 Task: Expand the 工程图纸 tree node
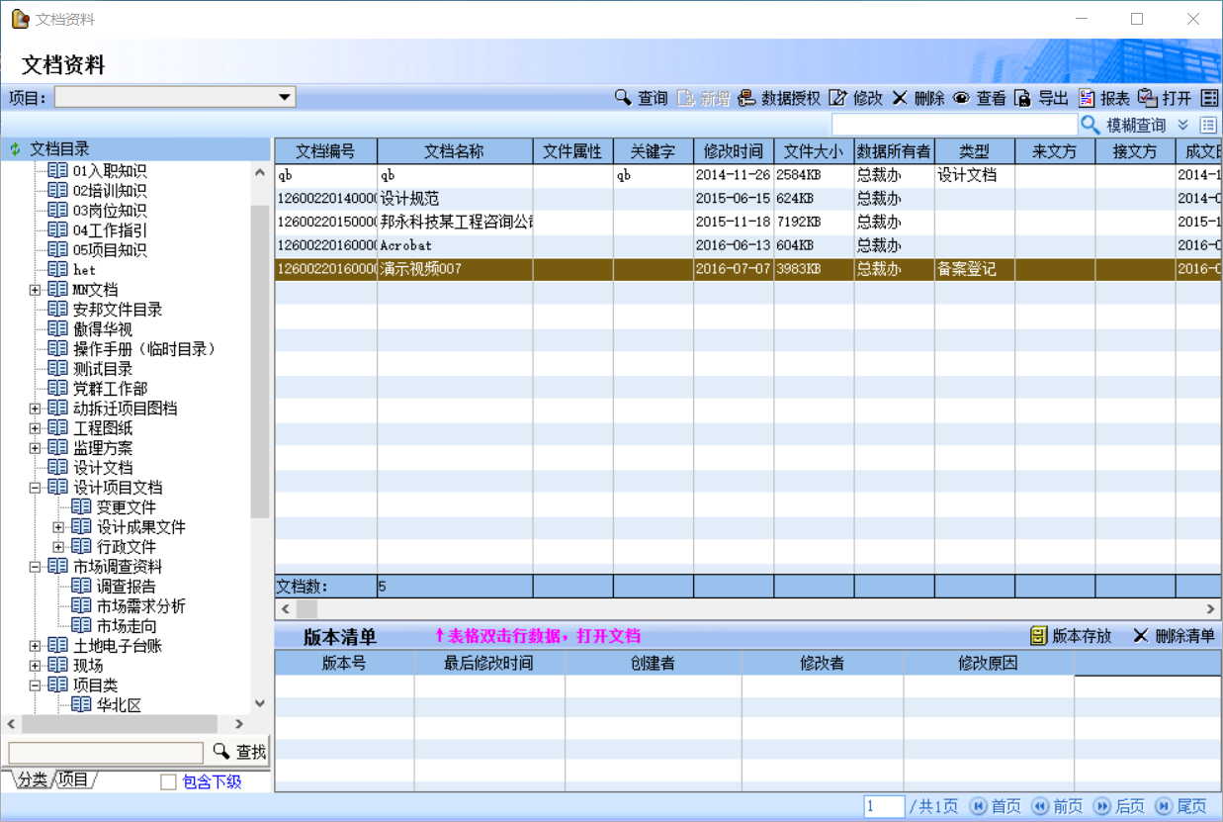coord(36,428)
